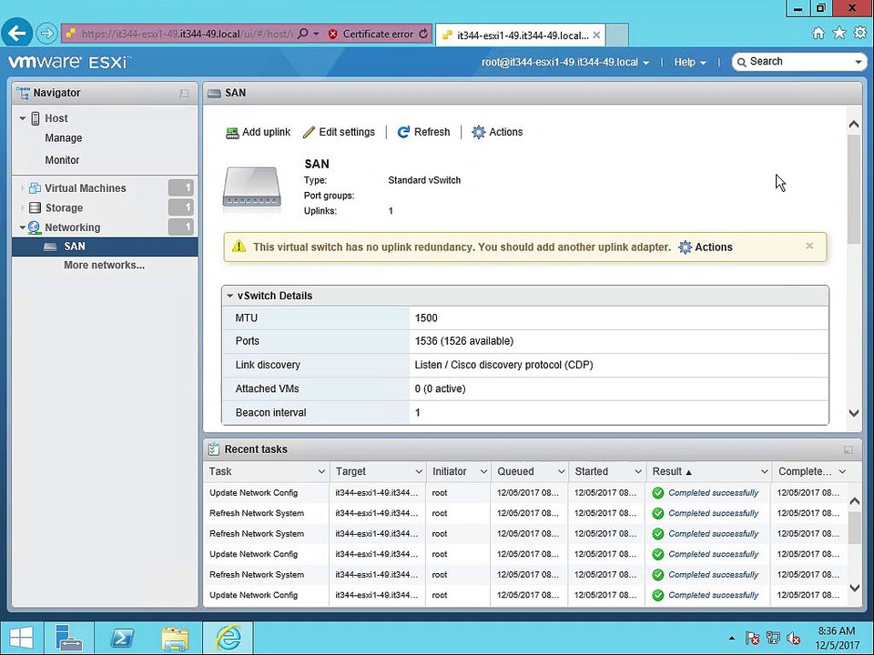Expand the Storage tree node
The height and width of the screenshot is (655, 874).
pos(22,207)
